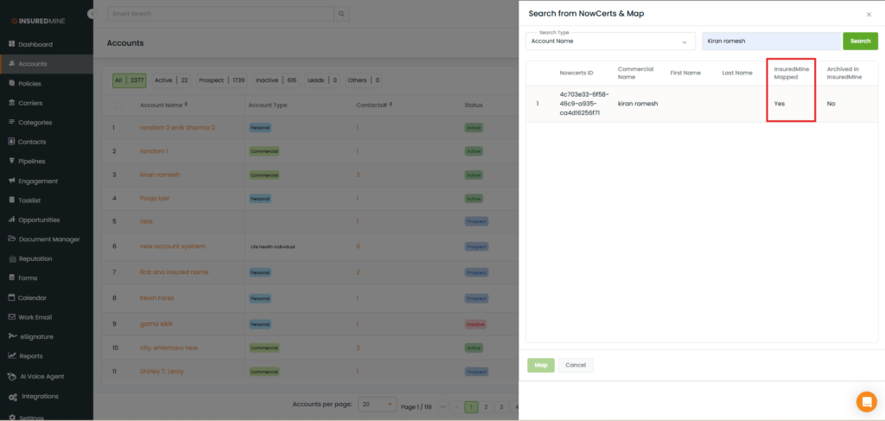Click the Cancel button
The height and width of the screenshot is (421, 885).
(576, 366)
